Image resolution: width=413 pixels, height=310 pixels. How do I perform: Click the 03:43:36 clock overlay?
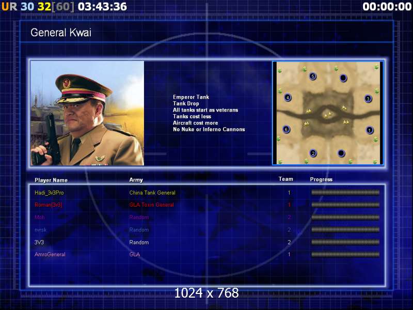tap(102, 7)
